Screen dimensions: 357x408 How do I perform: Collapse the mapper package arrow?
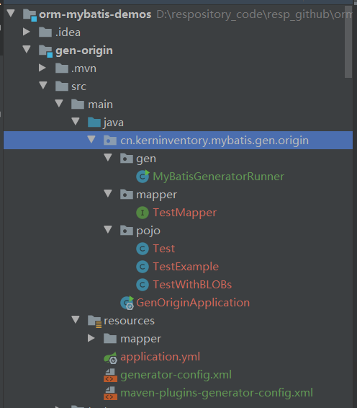tap(107, 193)
